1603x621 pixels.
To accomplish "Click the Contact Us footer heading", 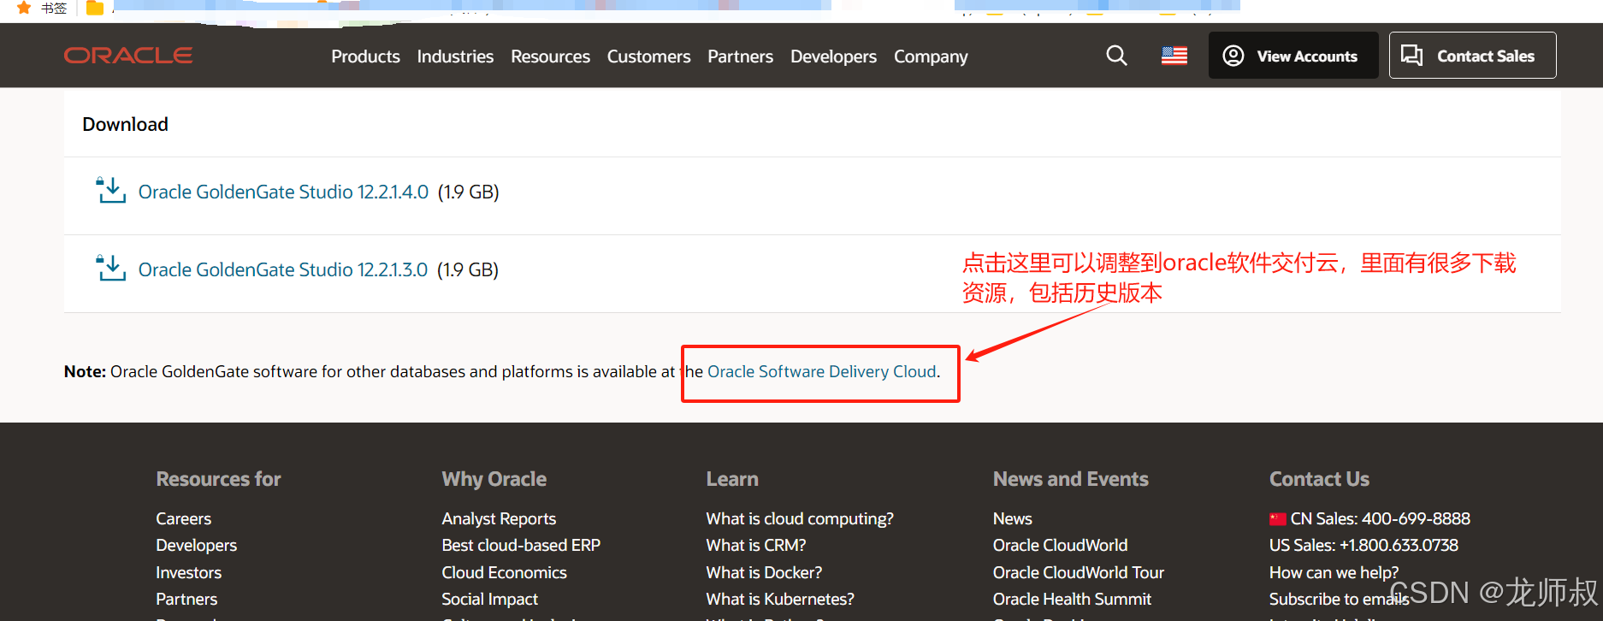I will (x=1319, y=479).
